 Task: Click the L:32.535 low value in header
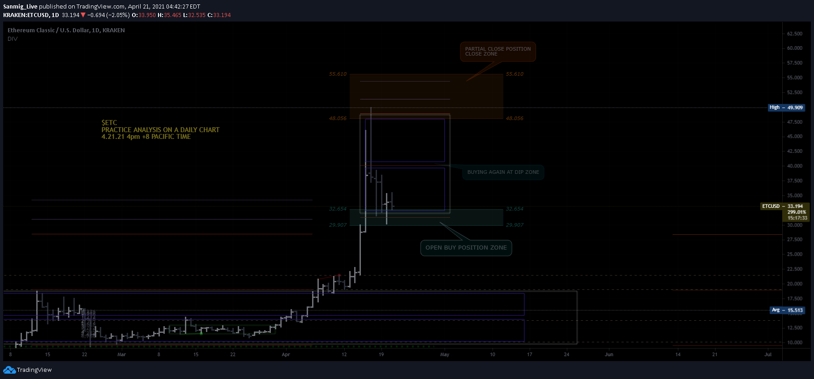coord(194,15)
